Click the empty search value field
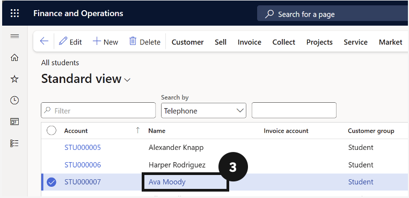 (294, 110)
